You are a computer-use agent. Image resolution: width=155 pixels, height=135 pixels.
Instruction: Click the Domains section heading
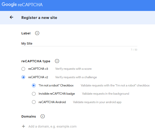[29, 116]
